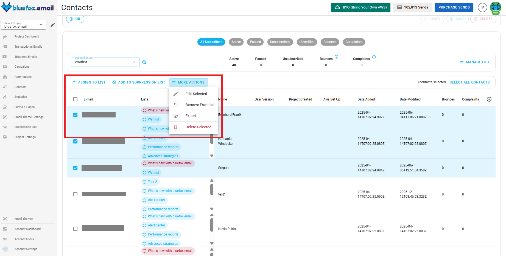Open Email Theme Settings
The height and width of the screenshot is (256, 506).
[x=29, y=117]
